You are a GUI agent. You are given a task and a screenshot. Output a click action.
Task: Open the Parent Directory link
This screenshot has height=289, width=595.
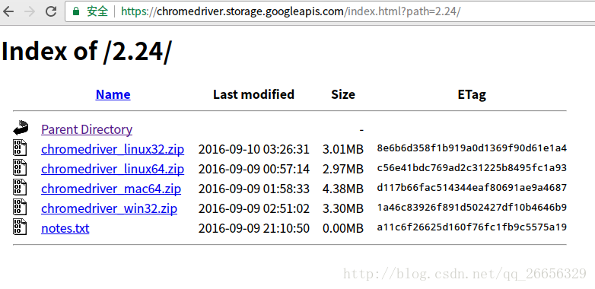[x=87, y=129]
